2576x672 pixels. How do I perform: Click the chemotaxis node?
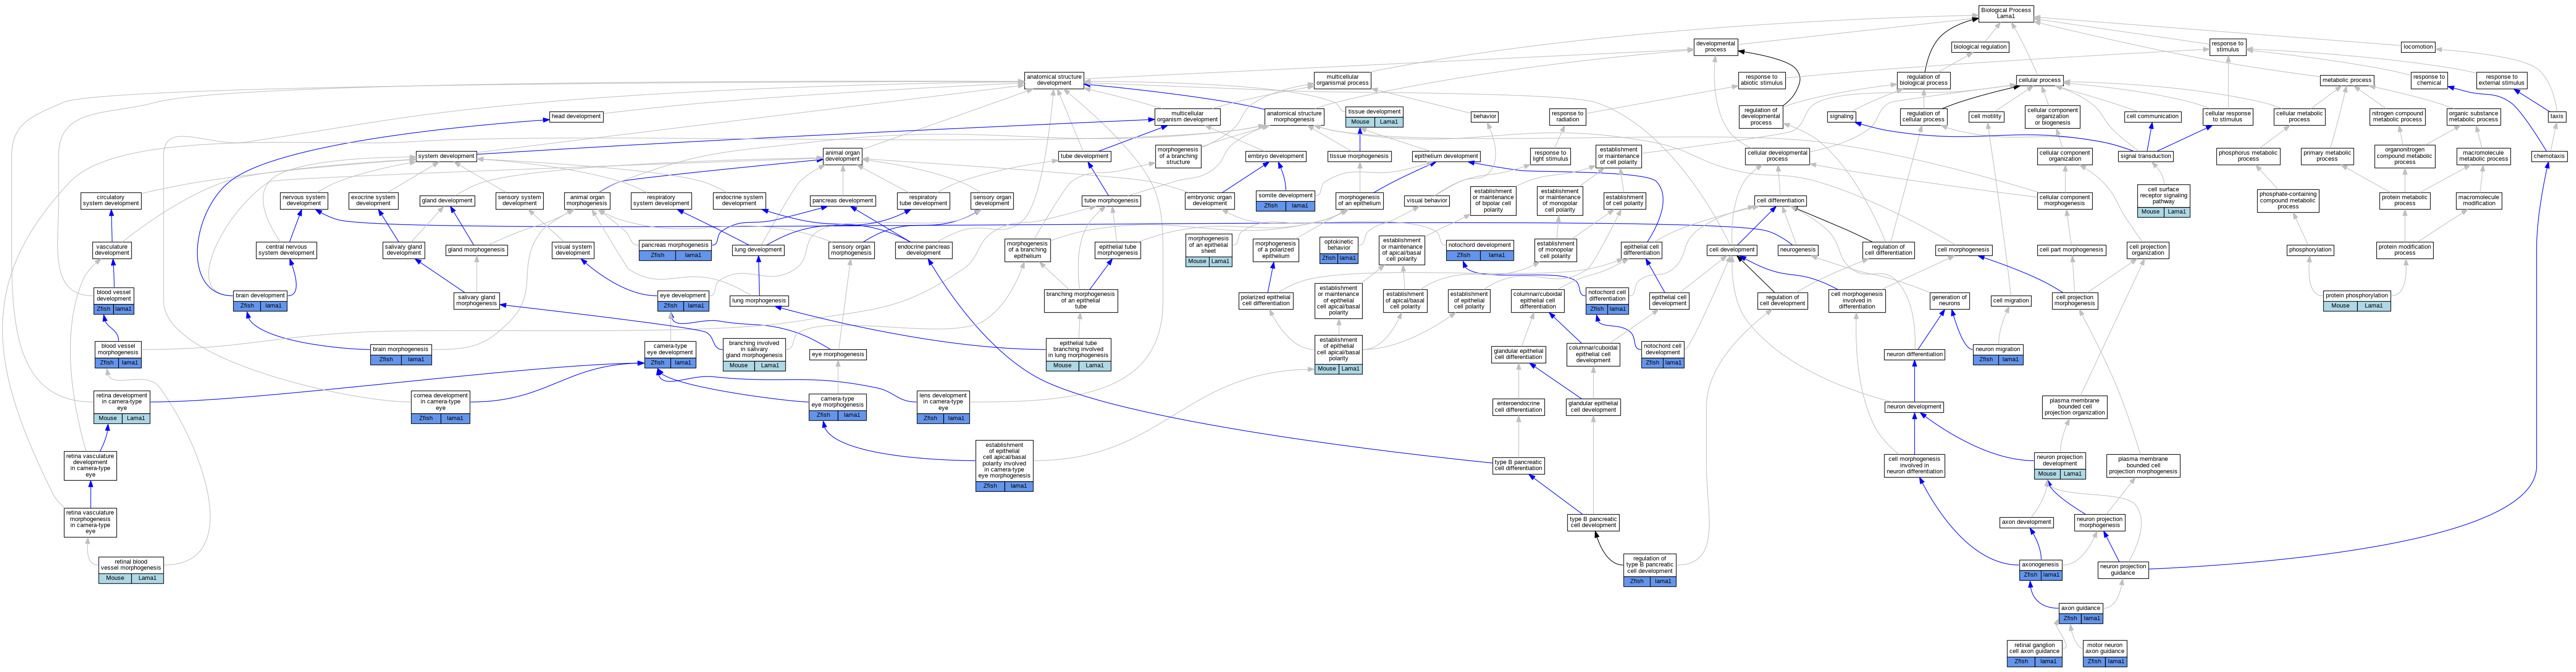click(x=2549, y=156)
